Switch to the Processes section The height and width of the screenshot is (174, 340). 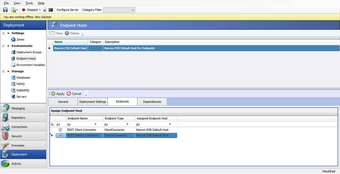[23, 146]
